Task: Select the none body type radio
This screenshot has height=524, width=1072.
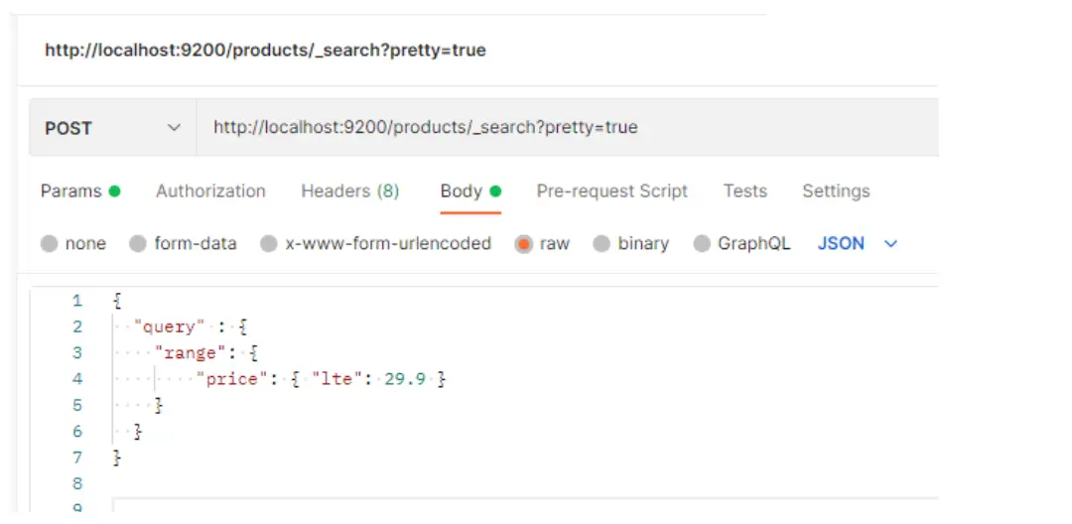Action: [50, 244]
